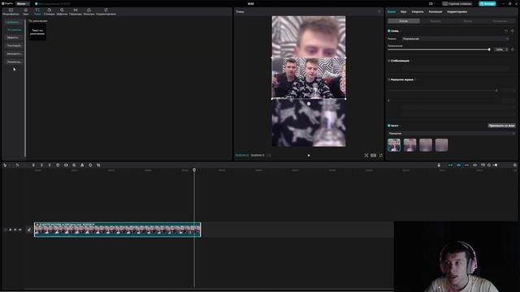Image resolution: width=520 pixels, height=292 pixels.
Task: Select the second canvas blur preset
Action: click(x=409, y=145)
